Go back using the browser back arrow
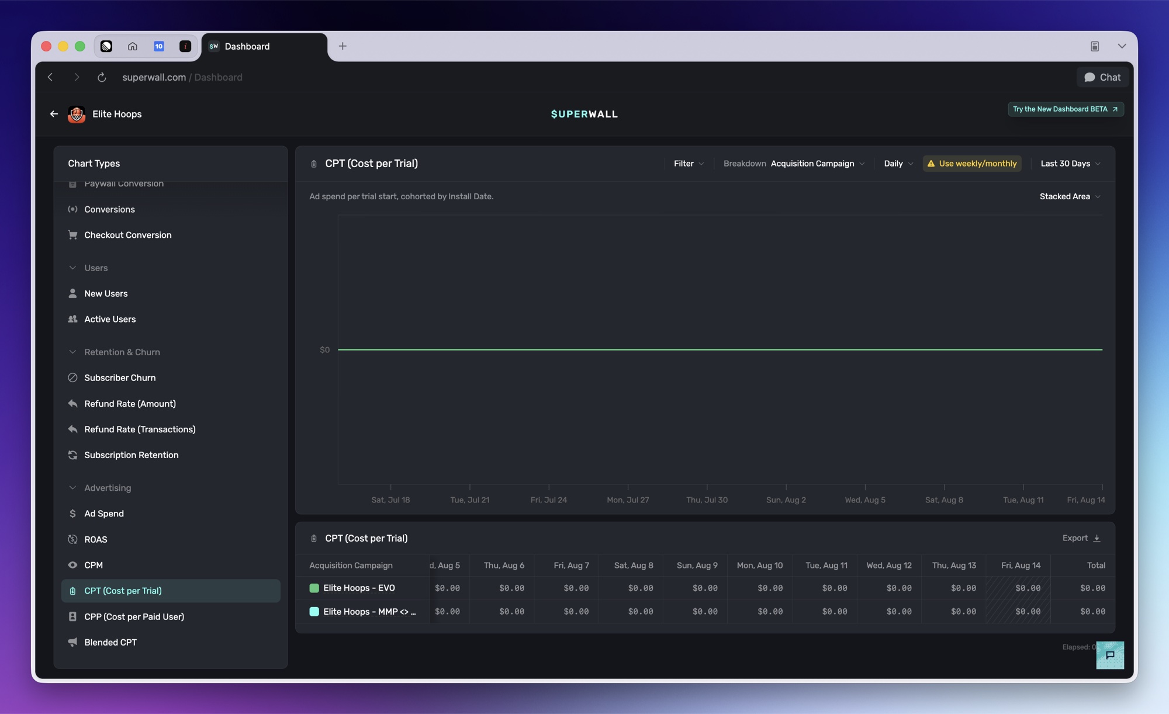This screenshot has width=1169, height=714. (50, 77)
